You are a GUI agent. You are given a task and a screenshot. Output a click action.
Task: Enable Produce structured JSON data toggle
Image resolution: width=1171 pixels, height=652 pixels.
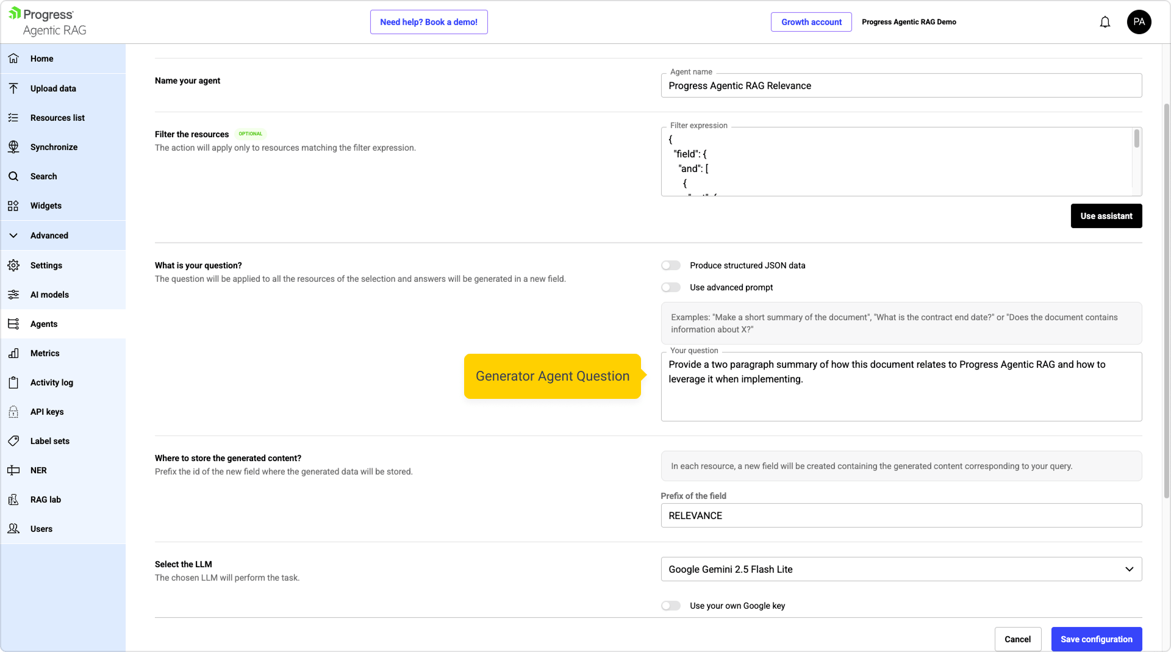[671, 265]
